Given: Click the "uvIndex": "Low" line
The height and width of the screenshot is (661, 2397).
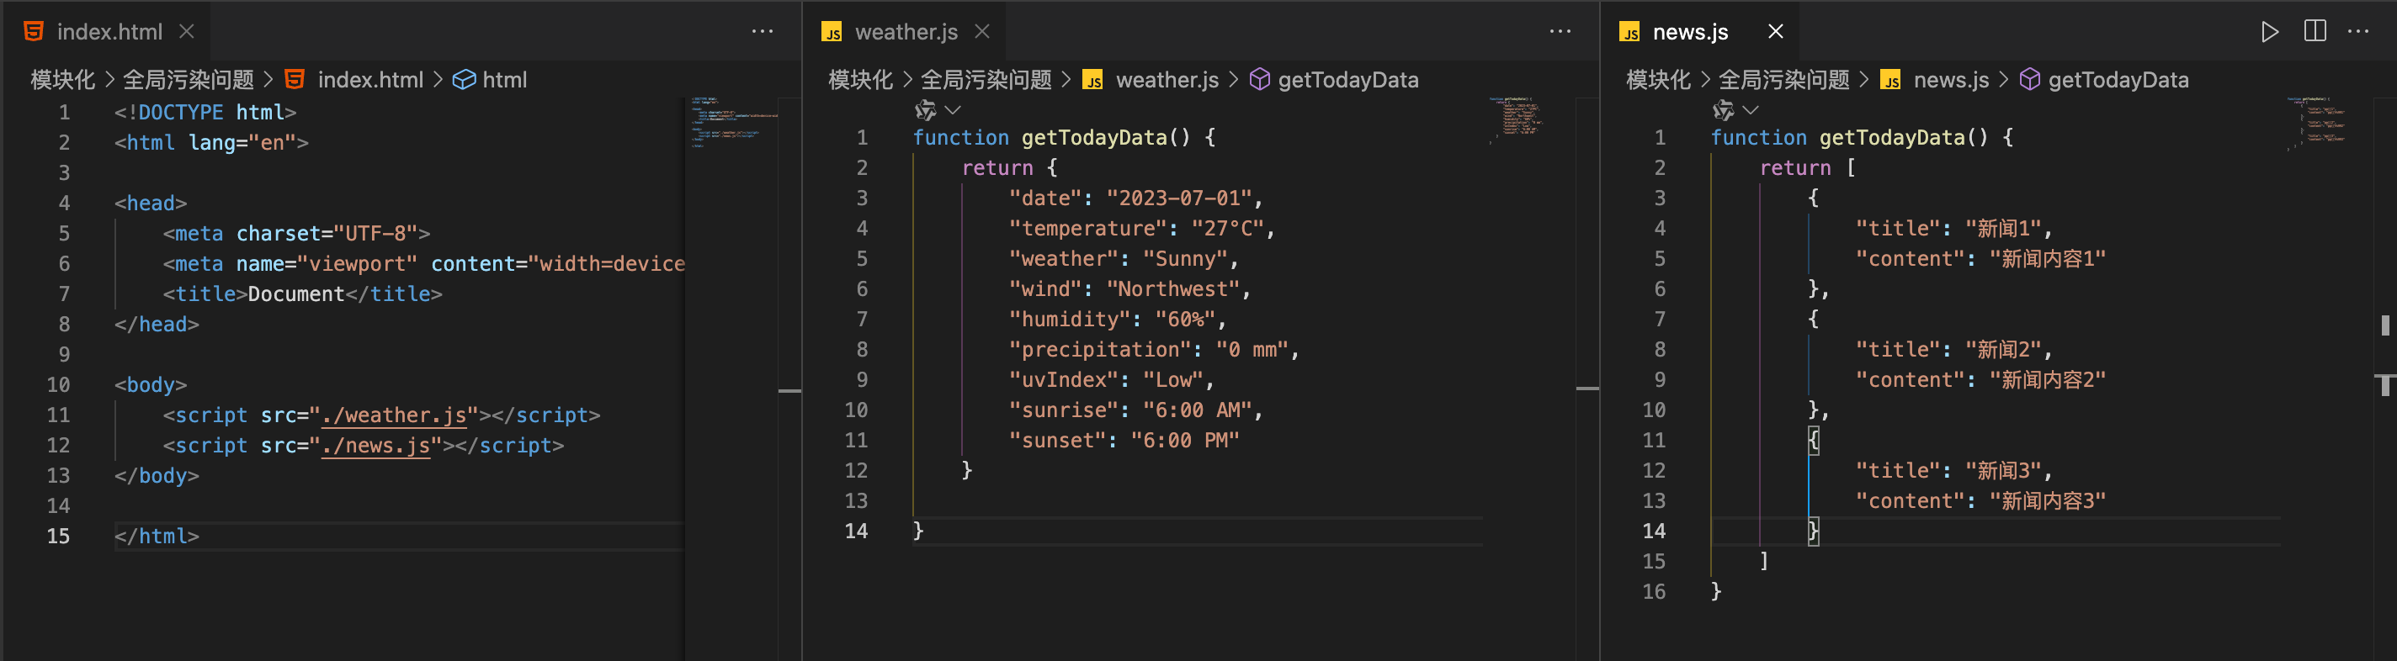Looking at the screenshot, I should [x=1112, y=379].
